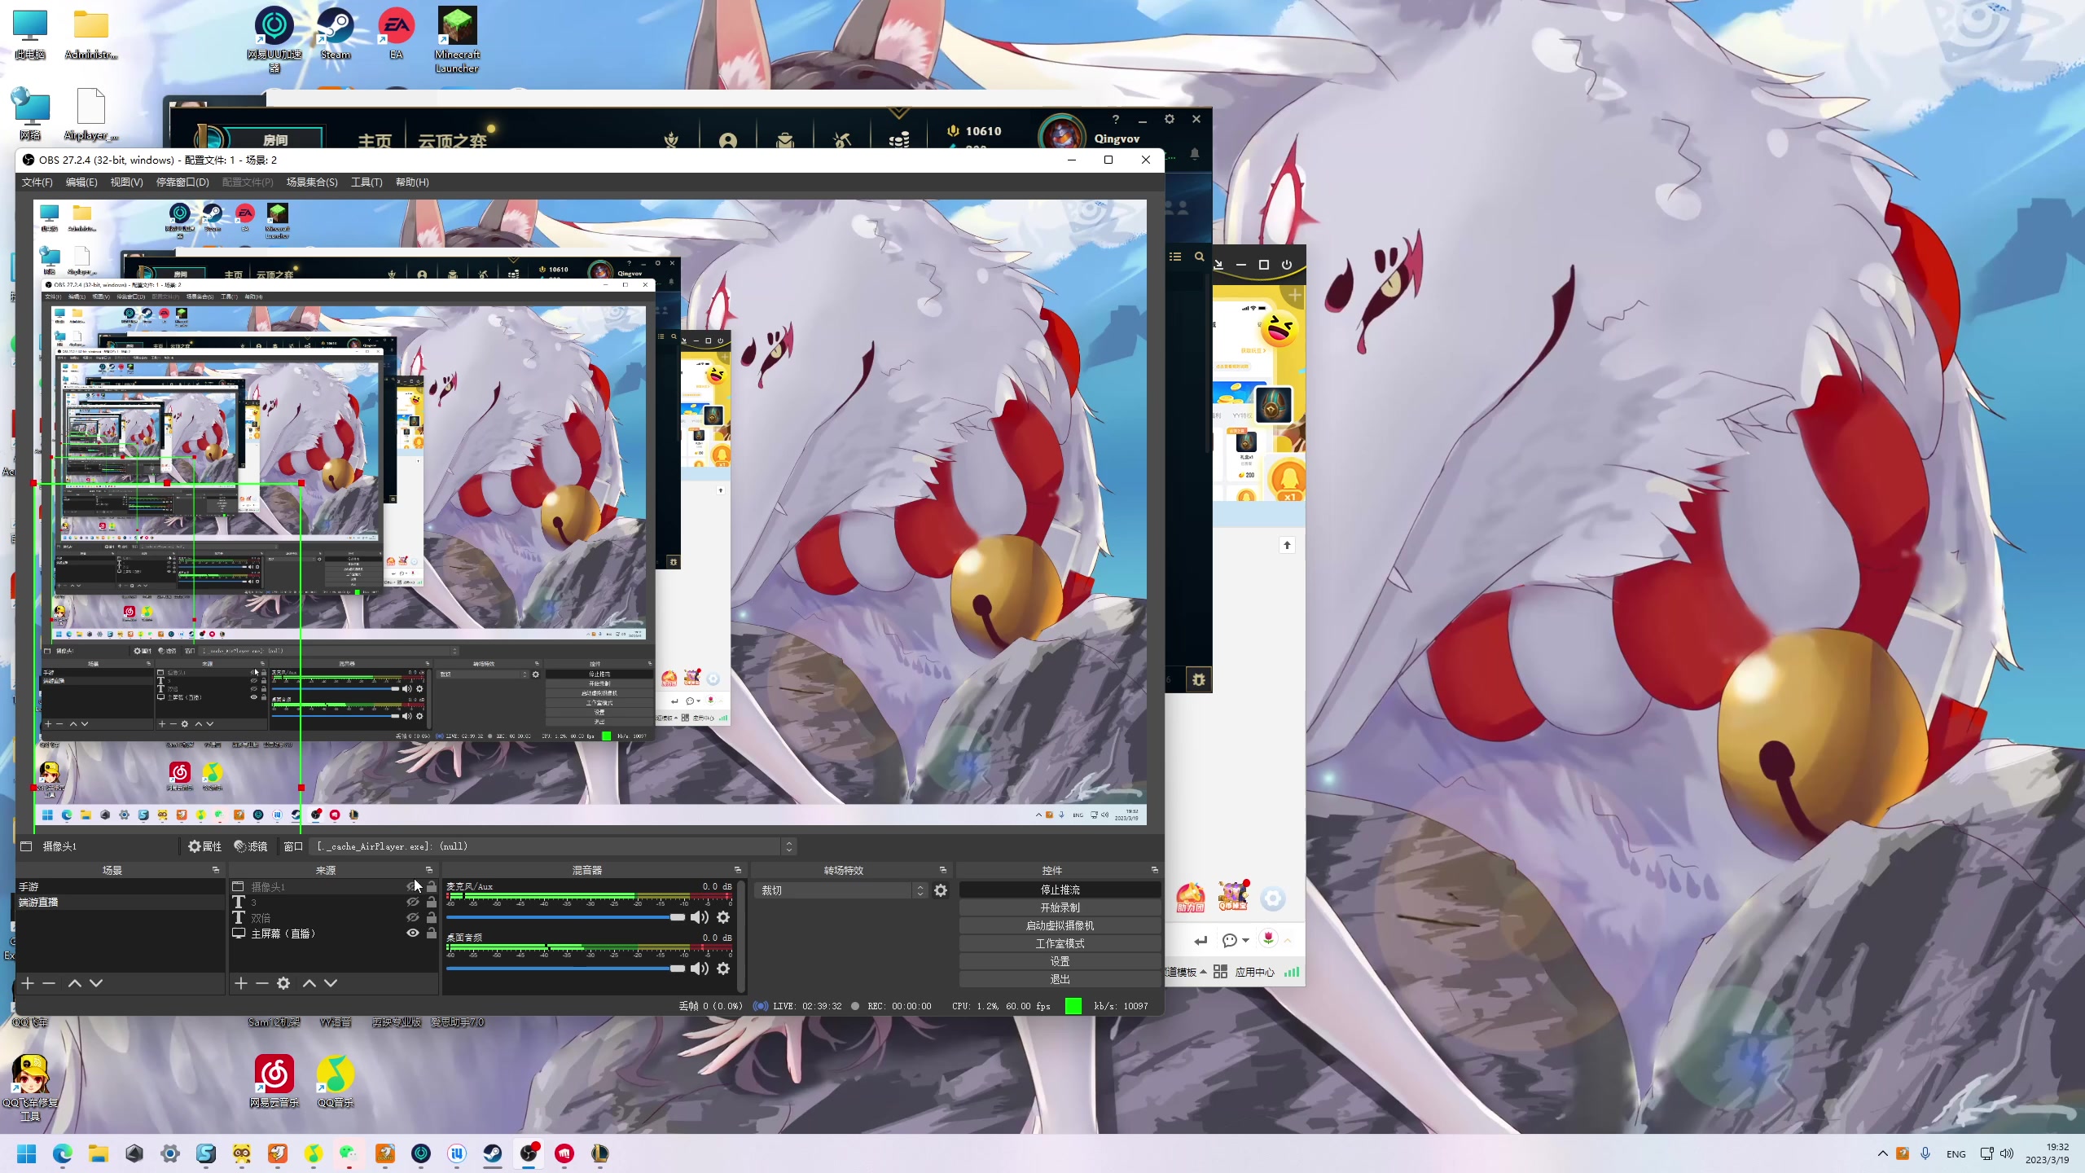The image size is (2085, 1173).
Task: Toggle visibility of the text source 3
Action: coord(413,902)
